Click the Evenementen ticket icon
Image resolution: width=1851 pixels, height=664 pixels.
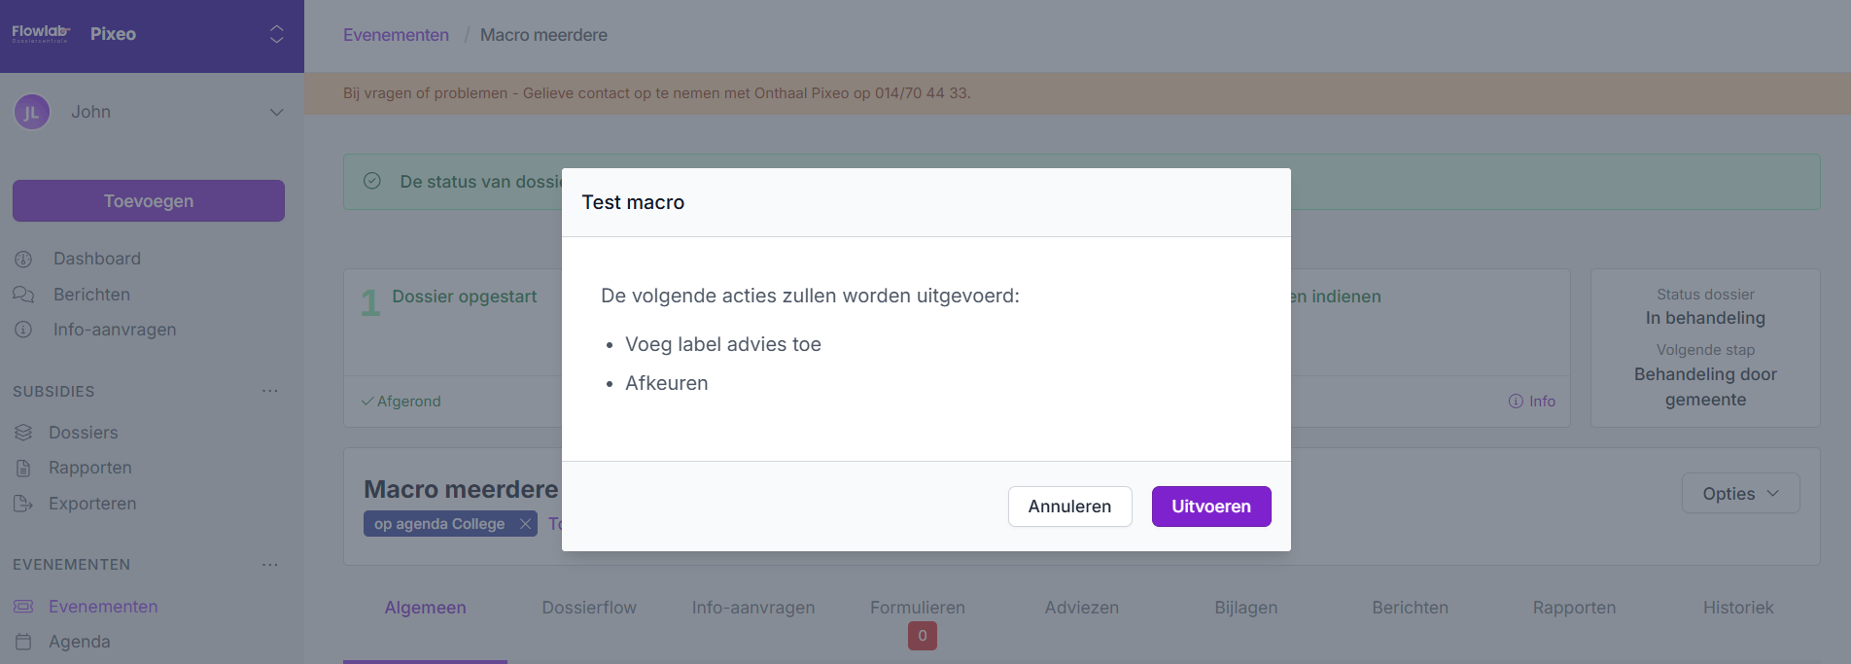24,607
